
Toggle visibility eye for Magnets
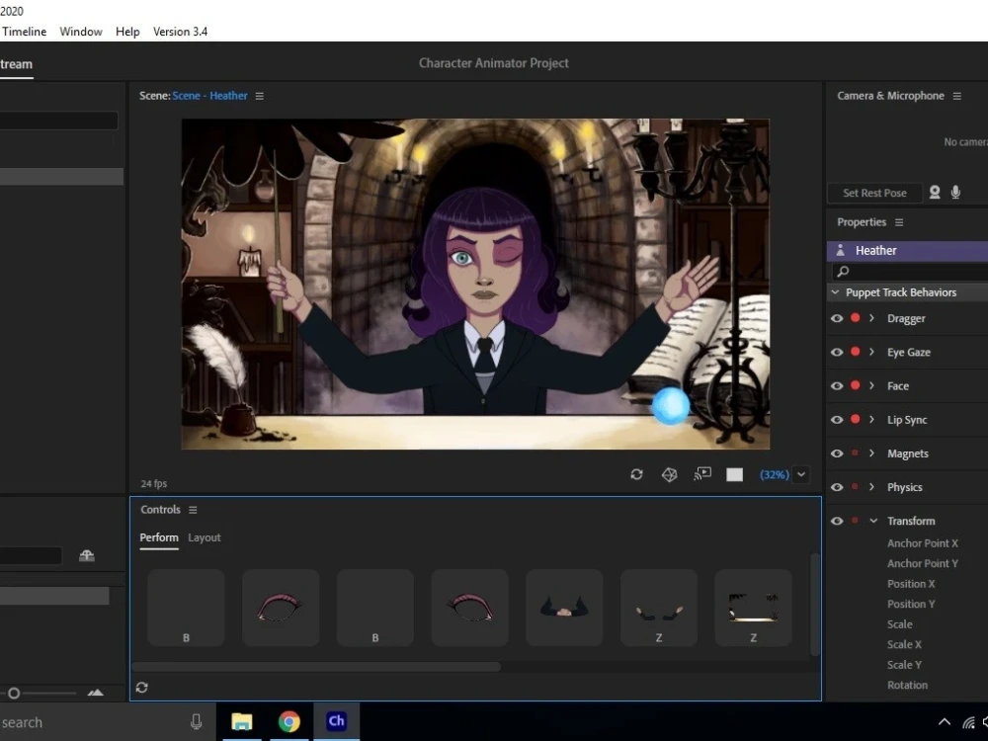[x=837, y=453]
